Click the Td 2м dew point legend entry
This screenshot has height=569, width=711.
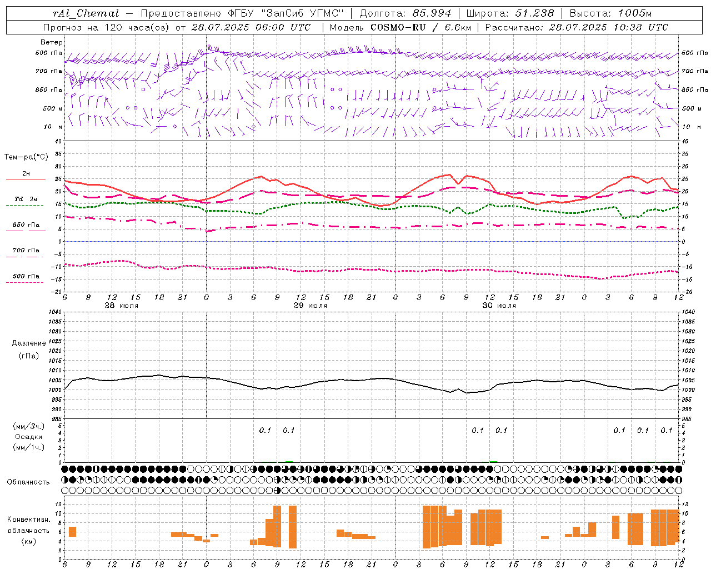coord(26,199)
